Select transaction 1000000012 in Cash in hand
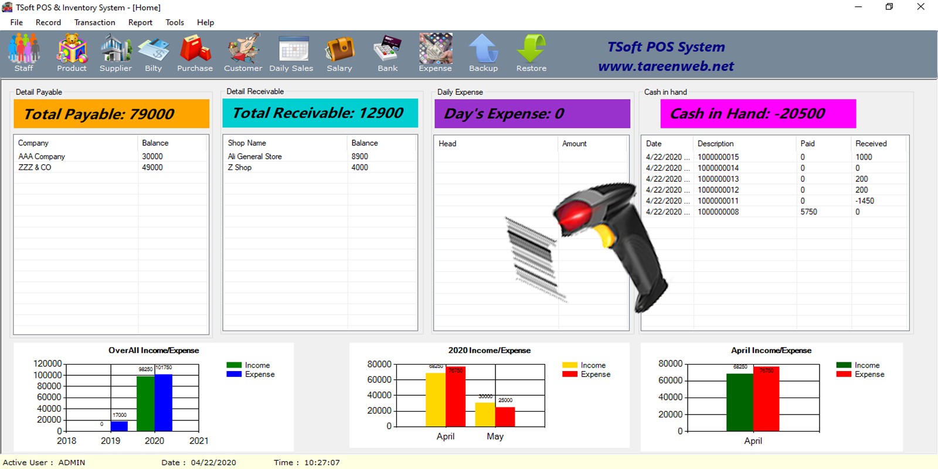The image size is (938, 469). [775, 190]
